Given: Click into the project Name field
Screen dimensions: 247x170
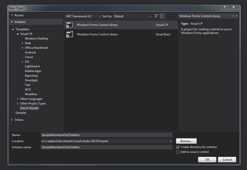Looking at the screenshot, I should (107, 135).
